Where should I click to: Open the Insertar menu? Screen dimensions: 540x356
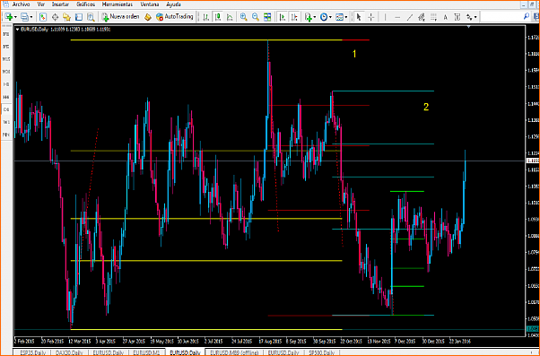[x=60, y=4]
